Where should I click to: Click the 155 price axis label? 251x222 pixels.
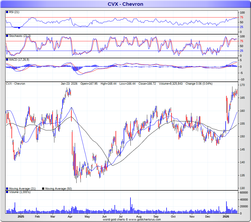(x=242, y=124)
